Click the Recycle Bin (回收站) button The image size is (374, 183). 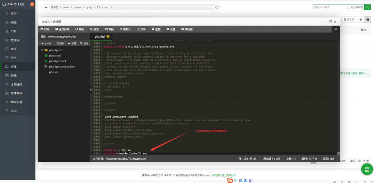349,19
